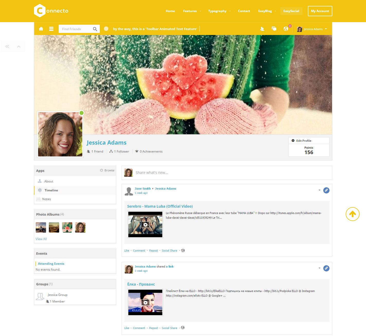Open the globe notifications icon with badge
Screen dimensions: 366x336
286,29
